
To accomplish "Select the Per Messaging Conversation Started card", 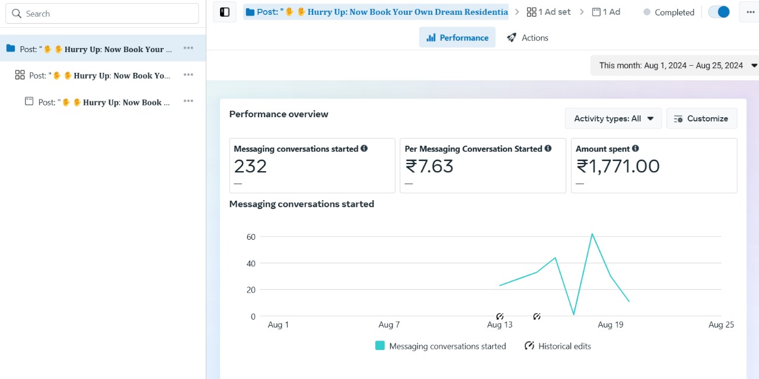I will (483, 165).
